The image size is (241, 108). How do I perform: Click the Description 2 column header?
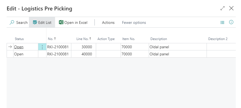[218, 39]
